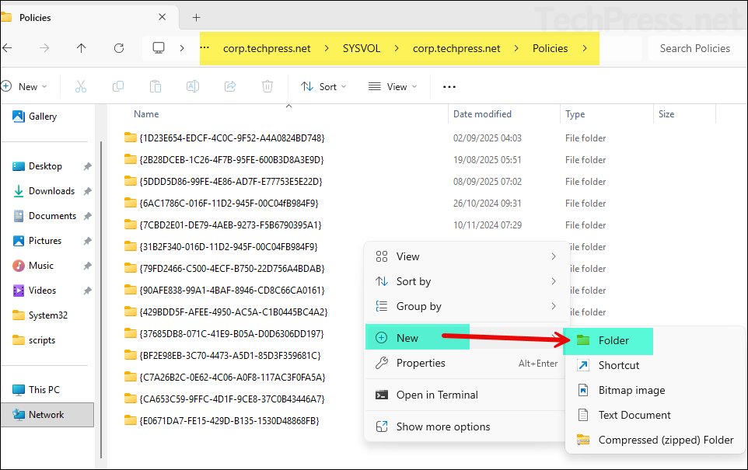Click the Delete icon in the toolbar
748x470 pixels.
(x=267, y=86)
